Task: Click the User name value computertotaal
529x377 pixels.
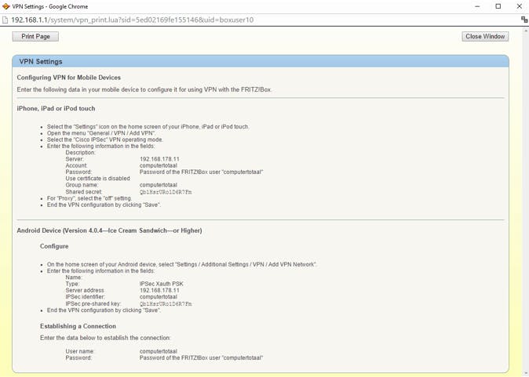Action: pyautogui.click(x=159, y=351)
